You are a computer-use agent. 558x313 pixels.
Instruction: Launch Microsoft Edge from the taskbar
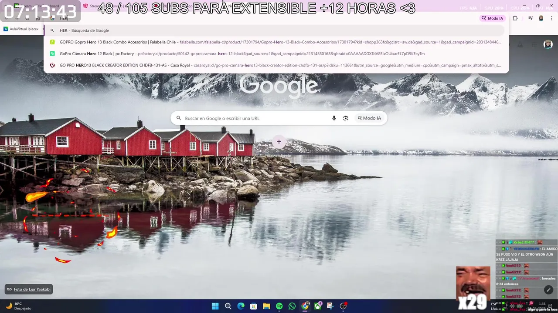(241, 306)
